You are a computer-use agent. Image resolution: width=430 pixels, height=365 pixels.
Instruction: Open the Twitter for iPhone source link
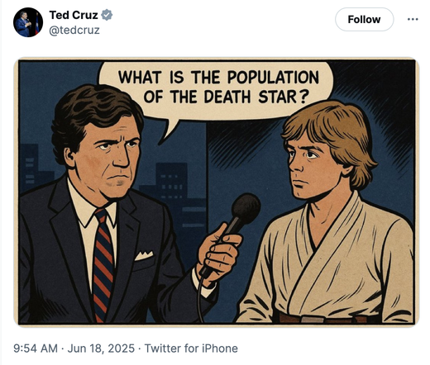tap(191, 348)
